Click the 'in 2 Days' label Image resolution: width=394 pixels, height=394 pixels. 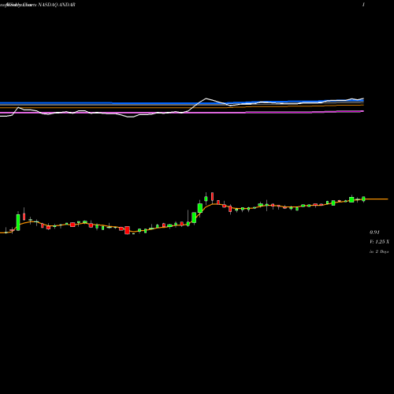click(379, 251)
